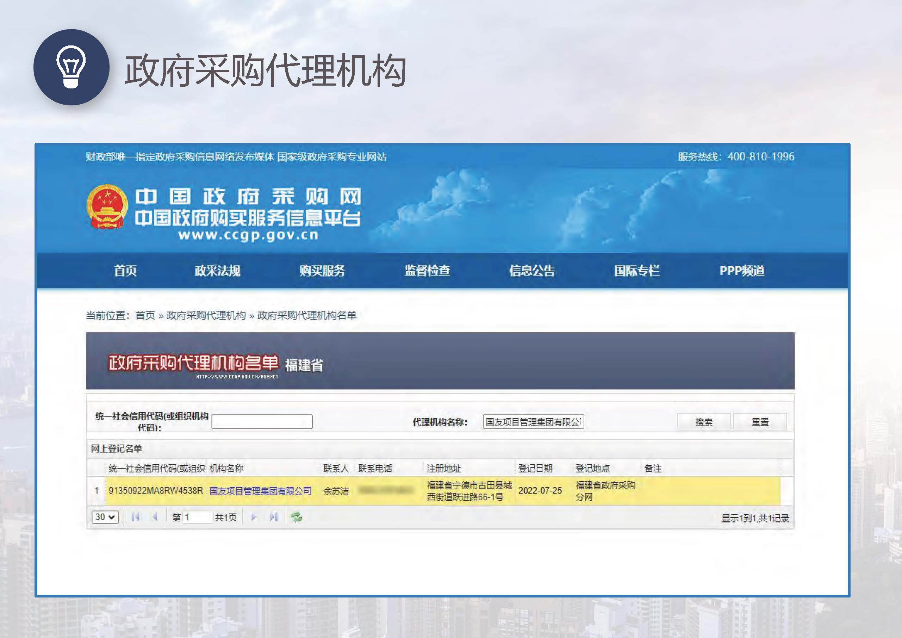Open the 购买服务 navigation item
The width and height of the screenshot is (902, 638).
[322, 271]
